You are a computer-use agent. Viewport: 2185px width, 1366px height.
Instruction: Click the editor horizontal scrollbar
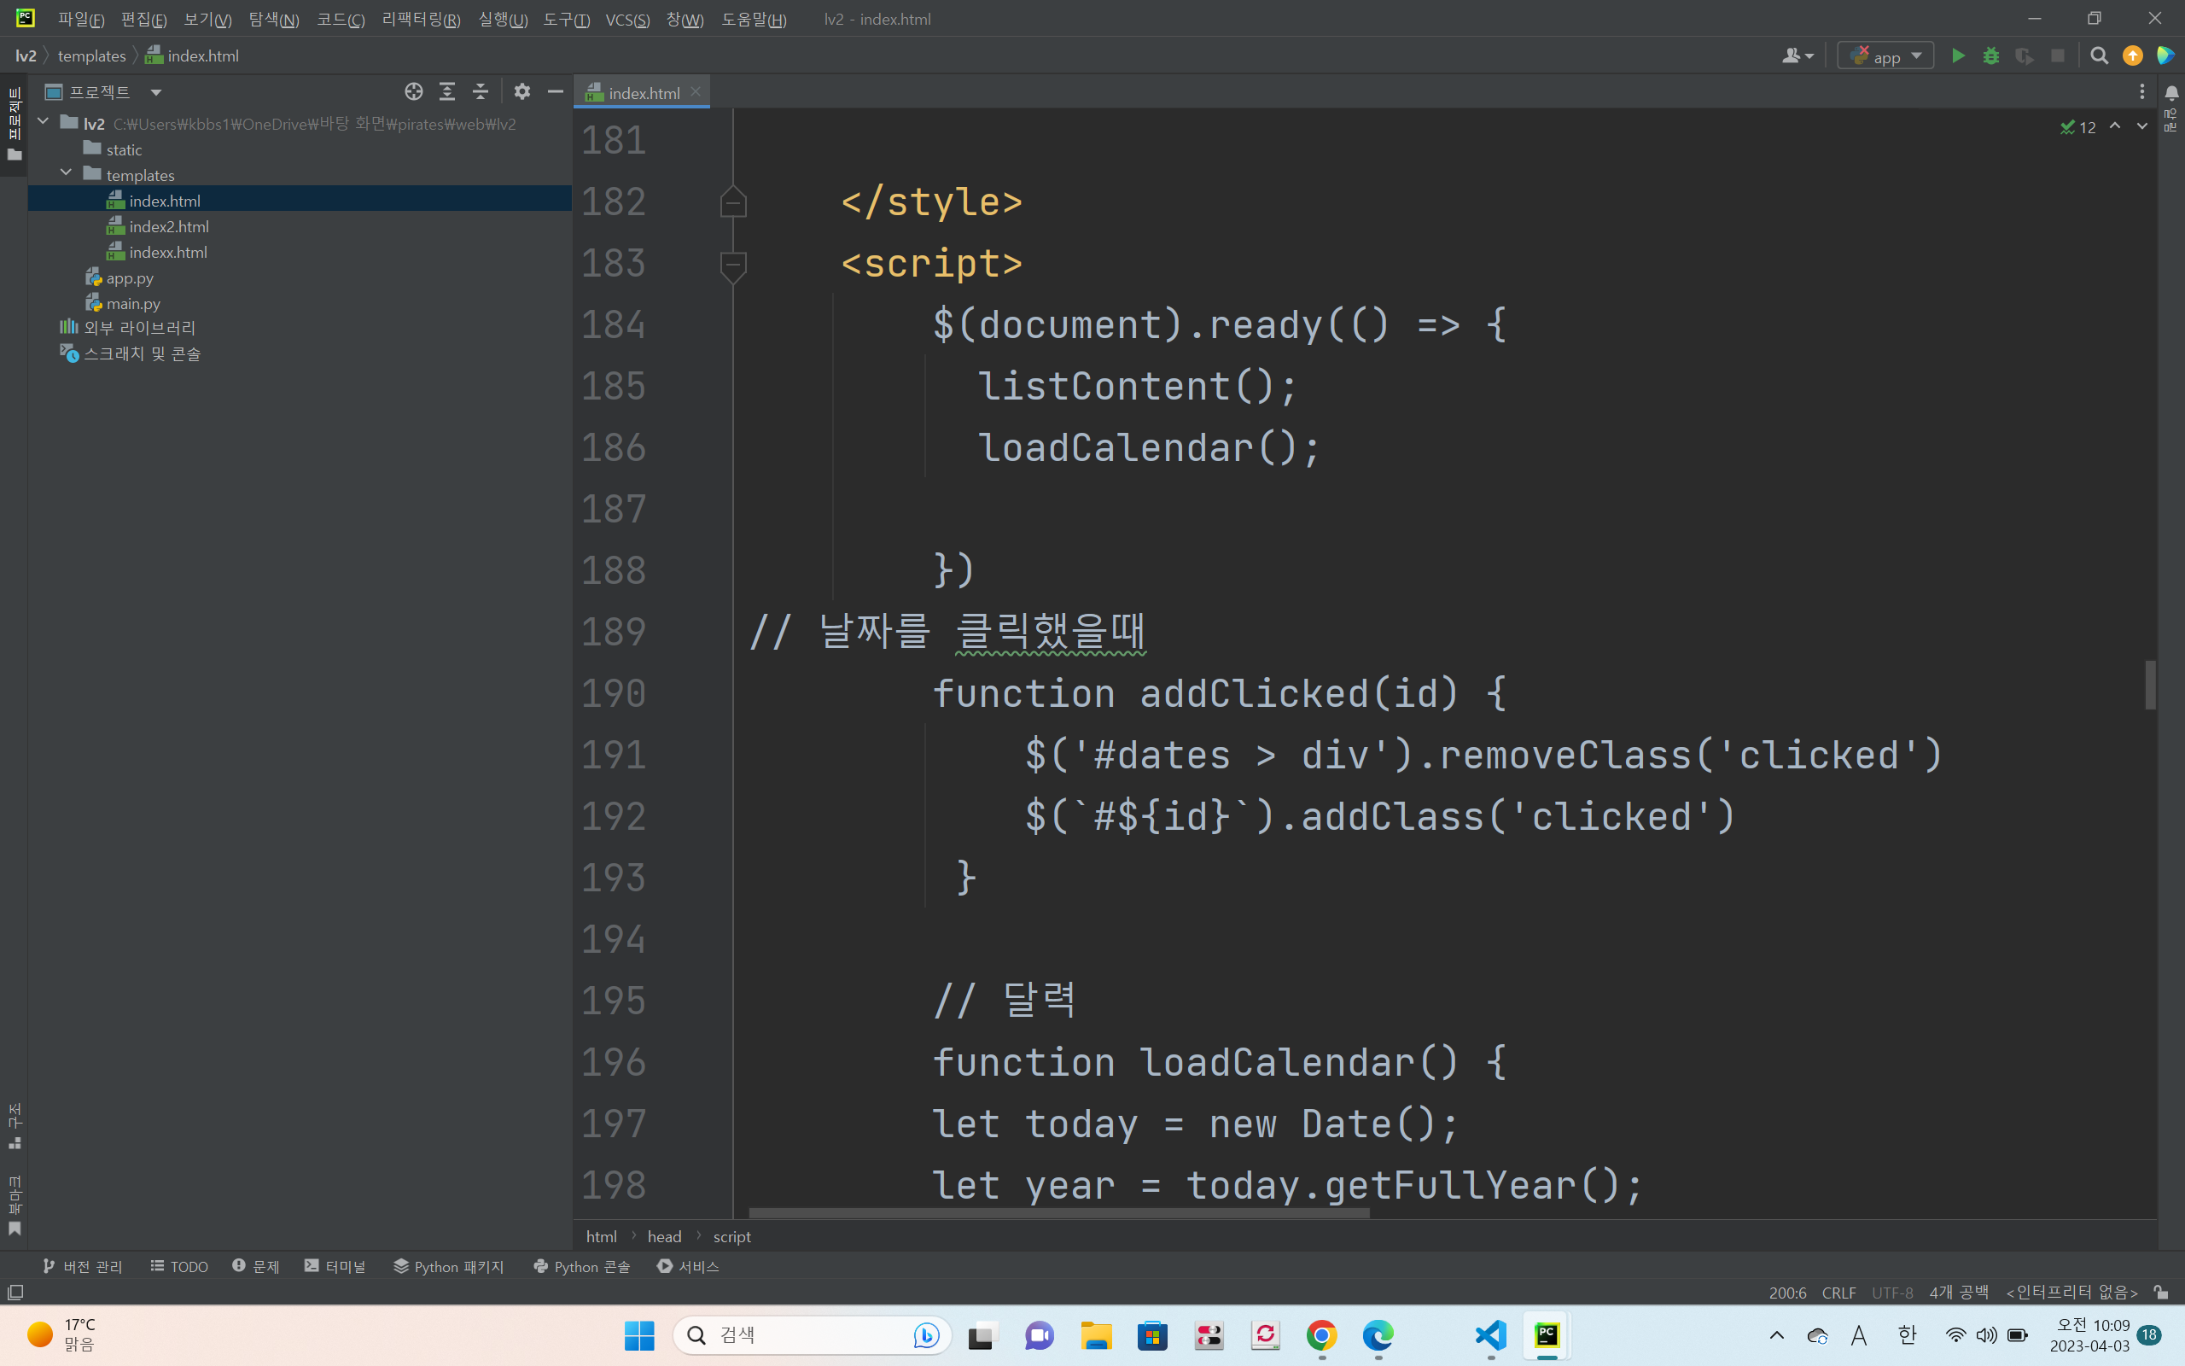1059,1212
